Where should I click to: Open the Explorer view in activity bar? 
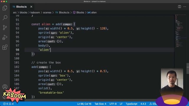pyautogui.click(x=5, y=8)
